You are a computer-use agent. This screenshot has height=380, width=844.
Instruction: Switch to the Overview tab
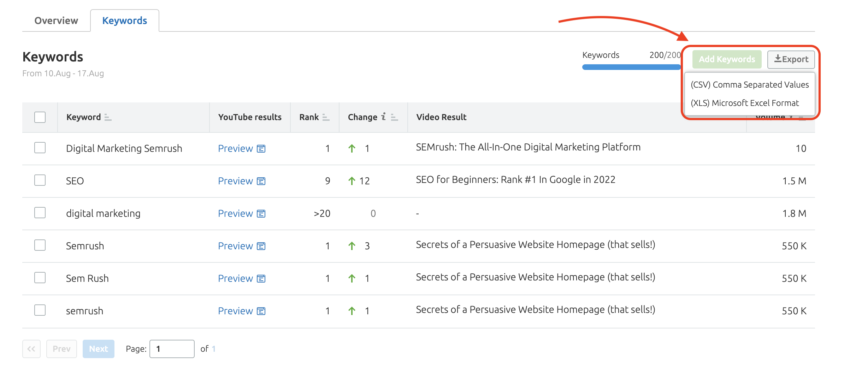coord(56,20)
